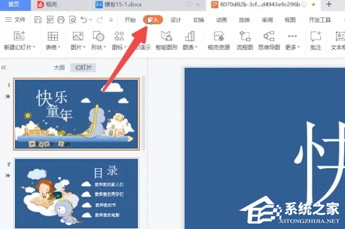
Task: Click the plus icon to open new tab
Action: (329, 4)
